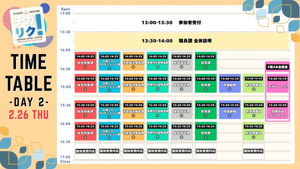Screen dimensions: 300x169
Task: Click 個別質問対応 box under 広報シティプロモーション課 ④
Action: tap(110, 151)
